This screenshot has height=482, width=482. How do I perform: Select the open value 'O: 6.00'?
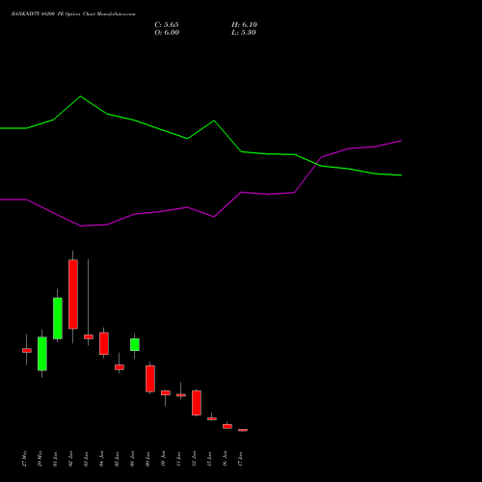tap(167, 33)
